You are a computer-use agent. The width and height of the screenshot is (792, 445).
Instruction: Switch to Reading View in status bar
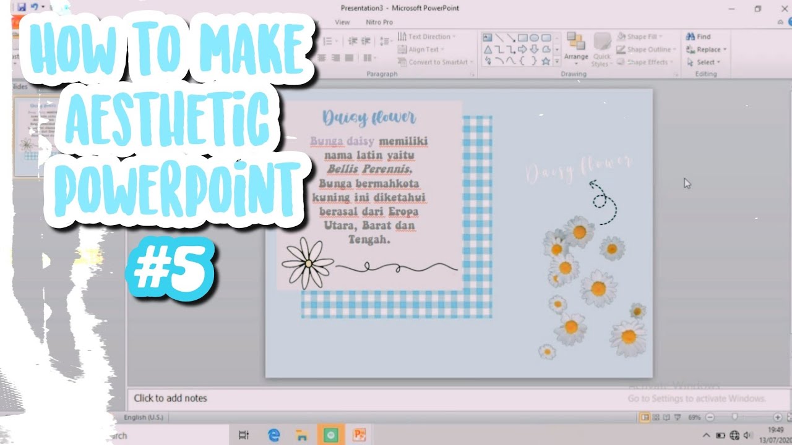667,417
